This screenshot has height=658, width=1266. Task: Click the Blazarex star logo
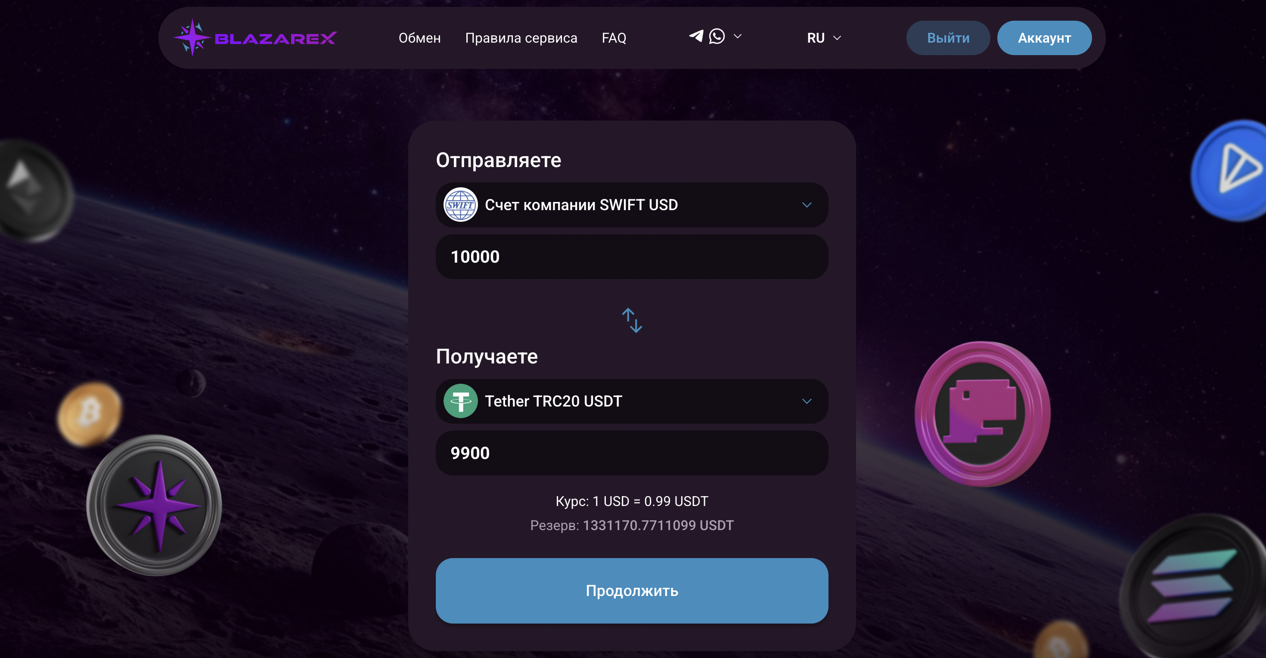pyautogui.click(x=192, y=38)
